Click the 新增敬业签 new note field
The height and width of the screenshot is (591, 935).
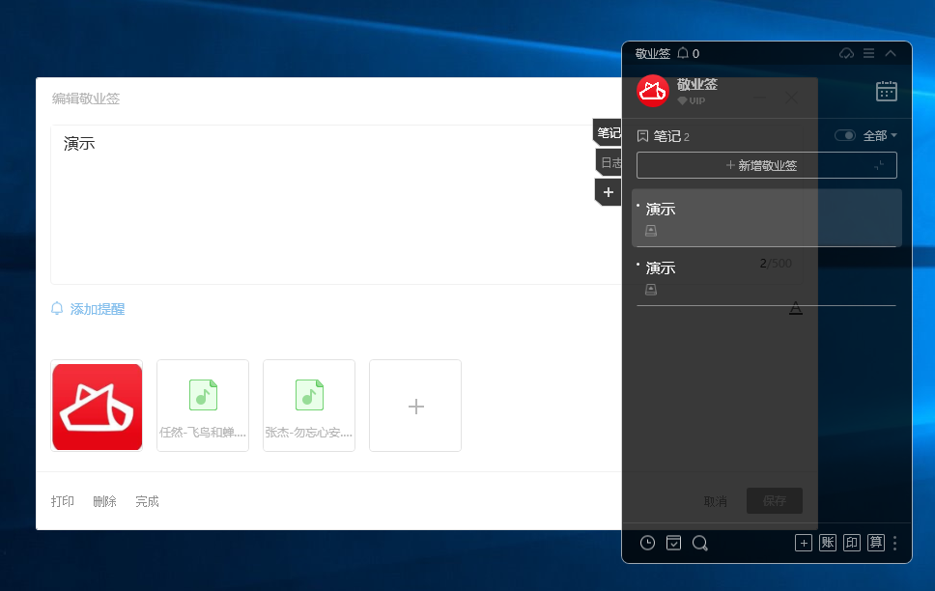coord(767,165)
